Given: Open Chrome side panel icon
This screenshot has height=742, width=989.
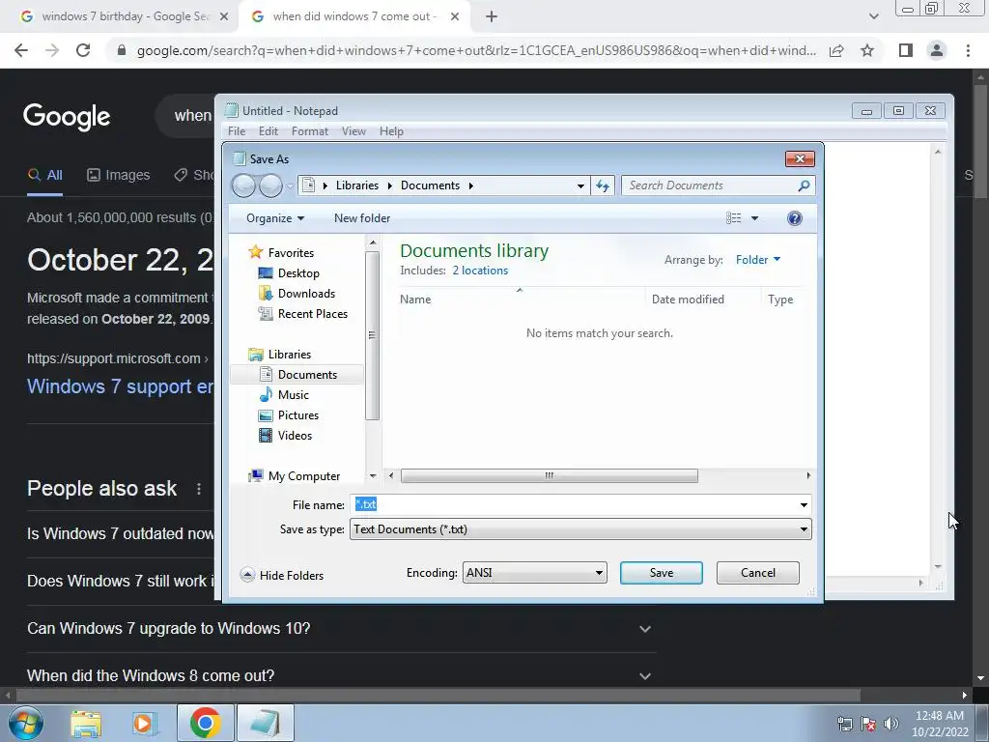Looking at the screenshot, I should point(906,50).
